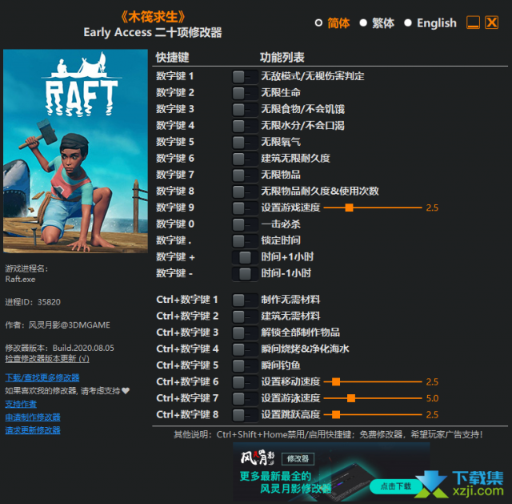The width and height of the screenshot is (512, 504).
Task: Open 申请制作修改器 link
Action: [33, 417]
